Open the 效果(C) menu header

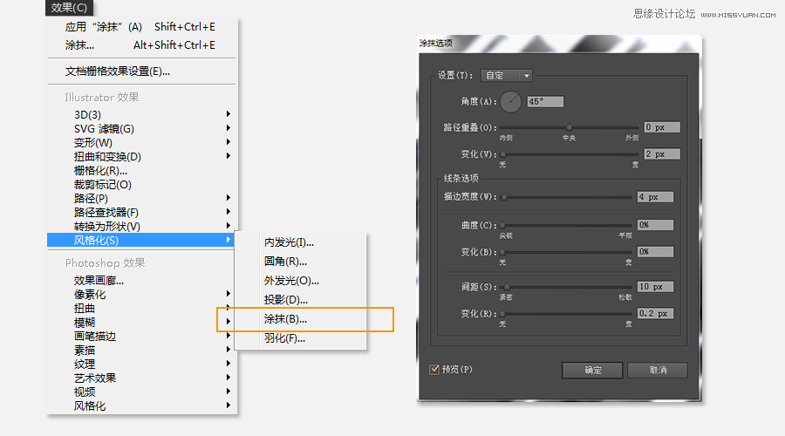click(69, 8)
